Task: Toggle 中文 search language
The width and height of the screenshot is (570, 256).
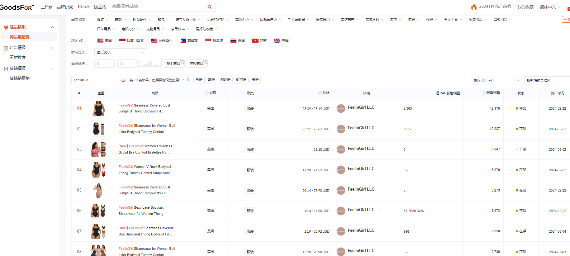Action: [187, 80]
